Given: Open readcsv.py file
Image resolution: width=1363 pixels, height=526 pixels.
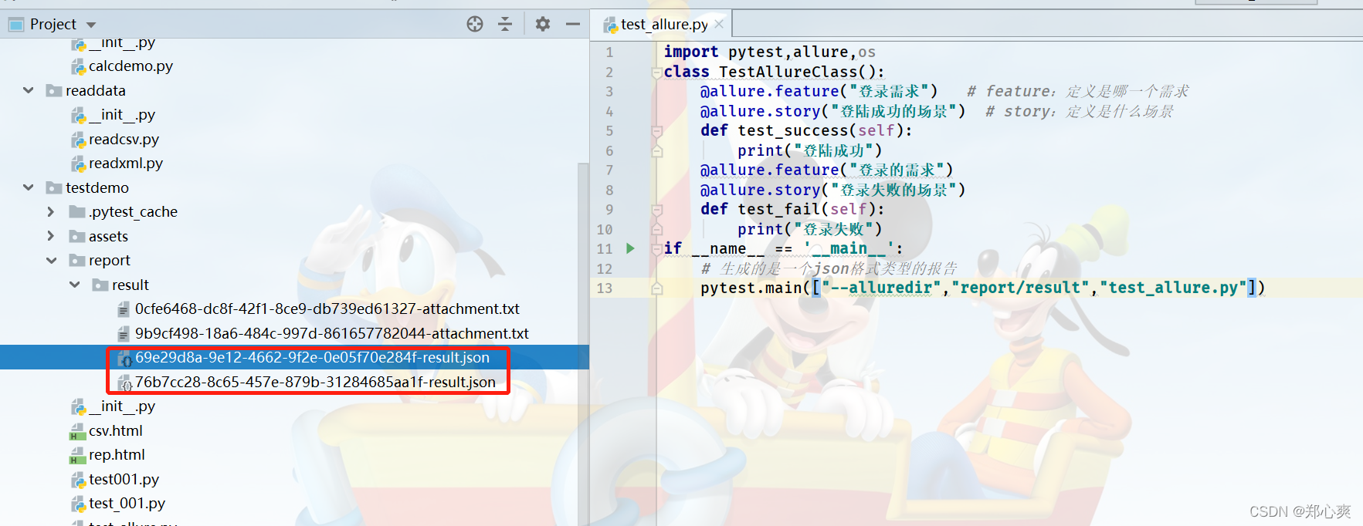Looking at the screenshot, I should point(124,139).
